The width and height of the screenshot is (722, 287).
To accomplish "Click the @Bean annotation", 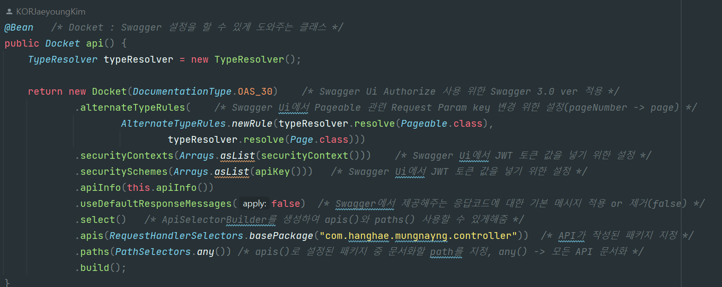I will [19, 27].
